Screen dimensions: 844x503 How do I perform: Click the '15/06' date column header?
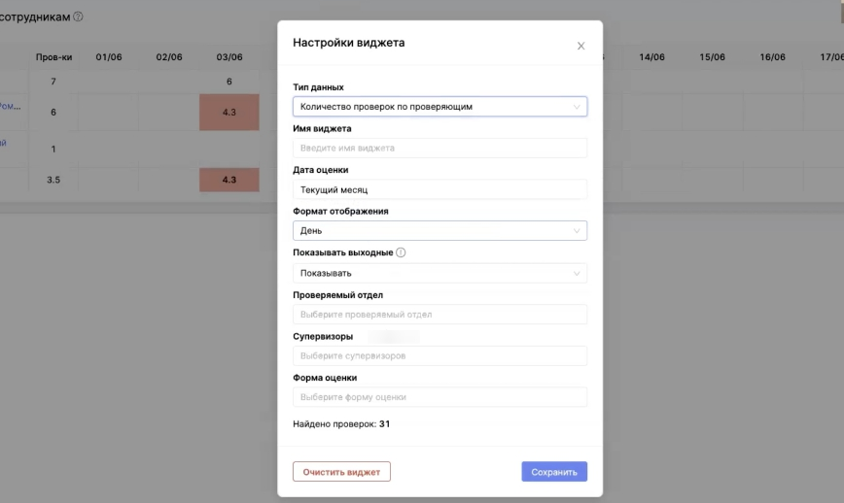pos(712,57)
